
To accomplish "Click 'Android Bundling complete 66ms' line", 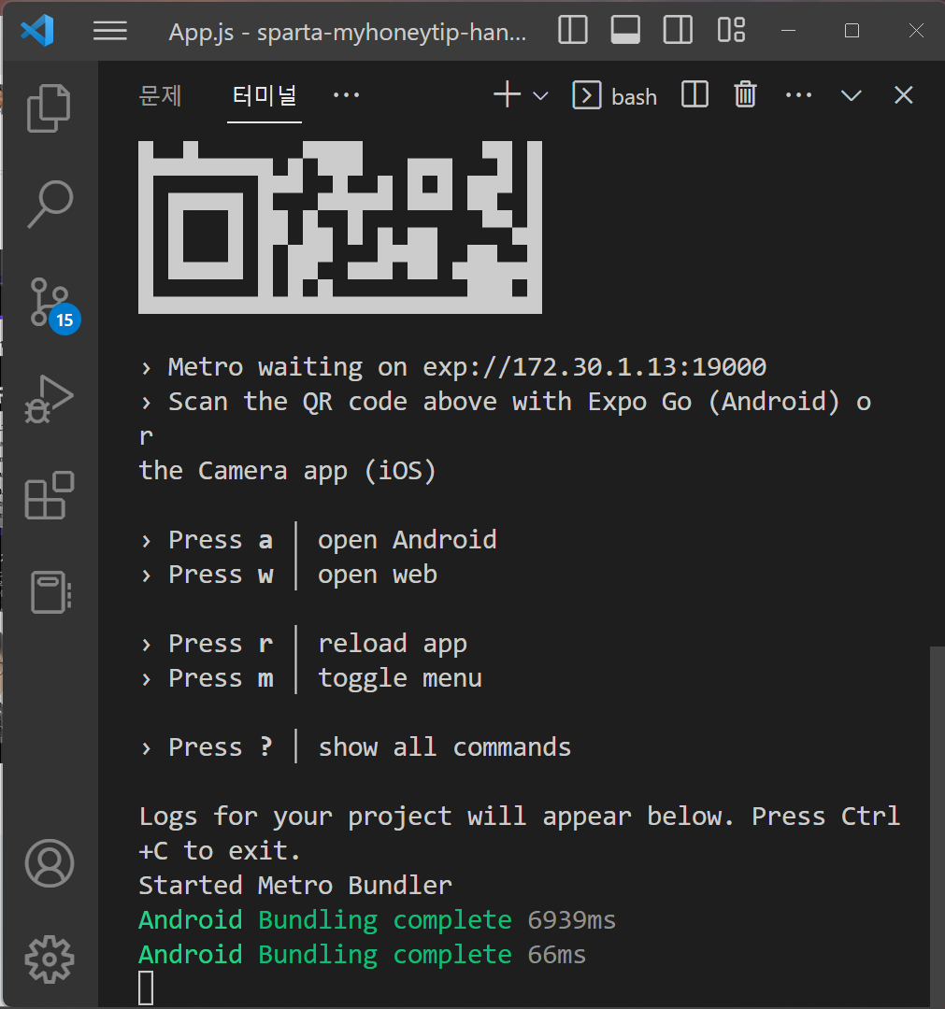I will click(x=363, y=955).
